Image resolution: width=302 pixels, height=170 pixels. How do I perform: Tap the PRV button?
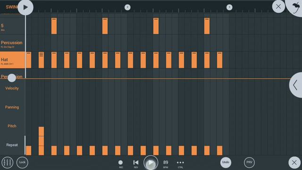click(x=249, y=162)
